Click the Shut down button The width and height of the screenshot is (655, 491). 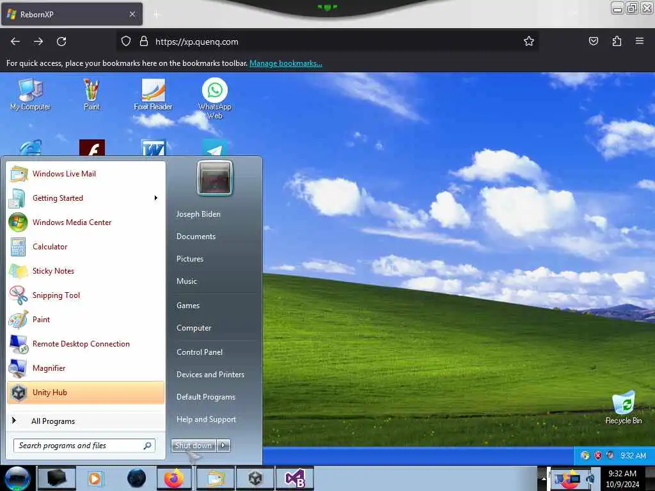193,446
